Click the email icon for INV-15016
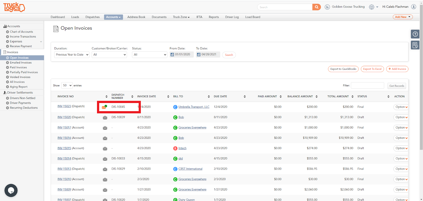Viewport: 423px width, 201px height. coord(105,138)
